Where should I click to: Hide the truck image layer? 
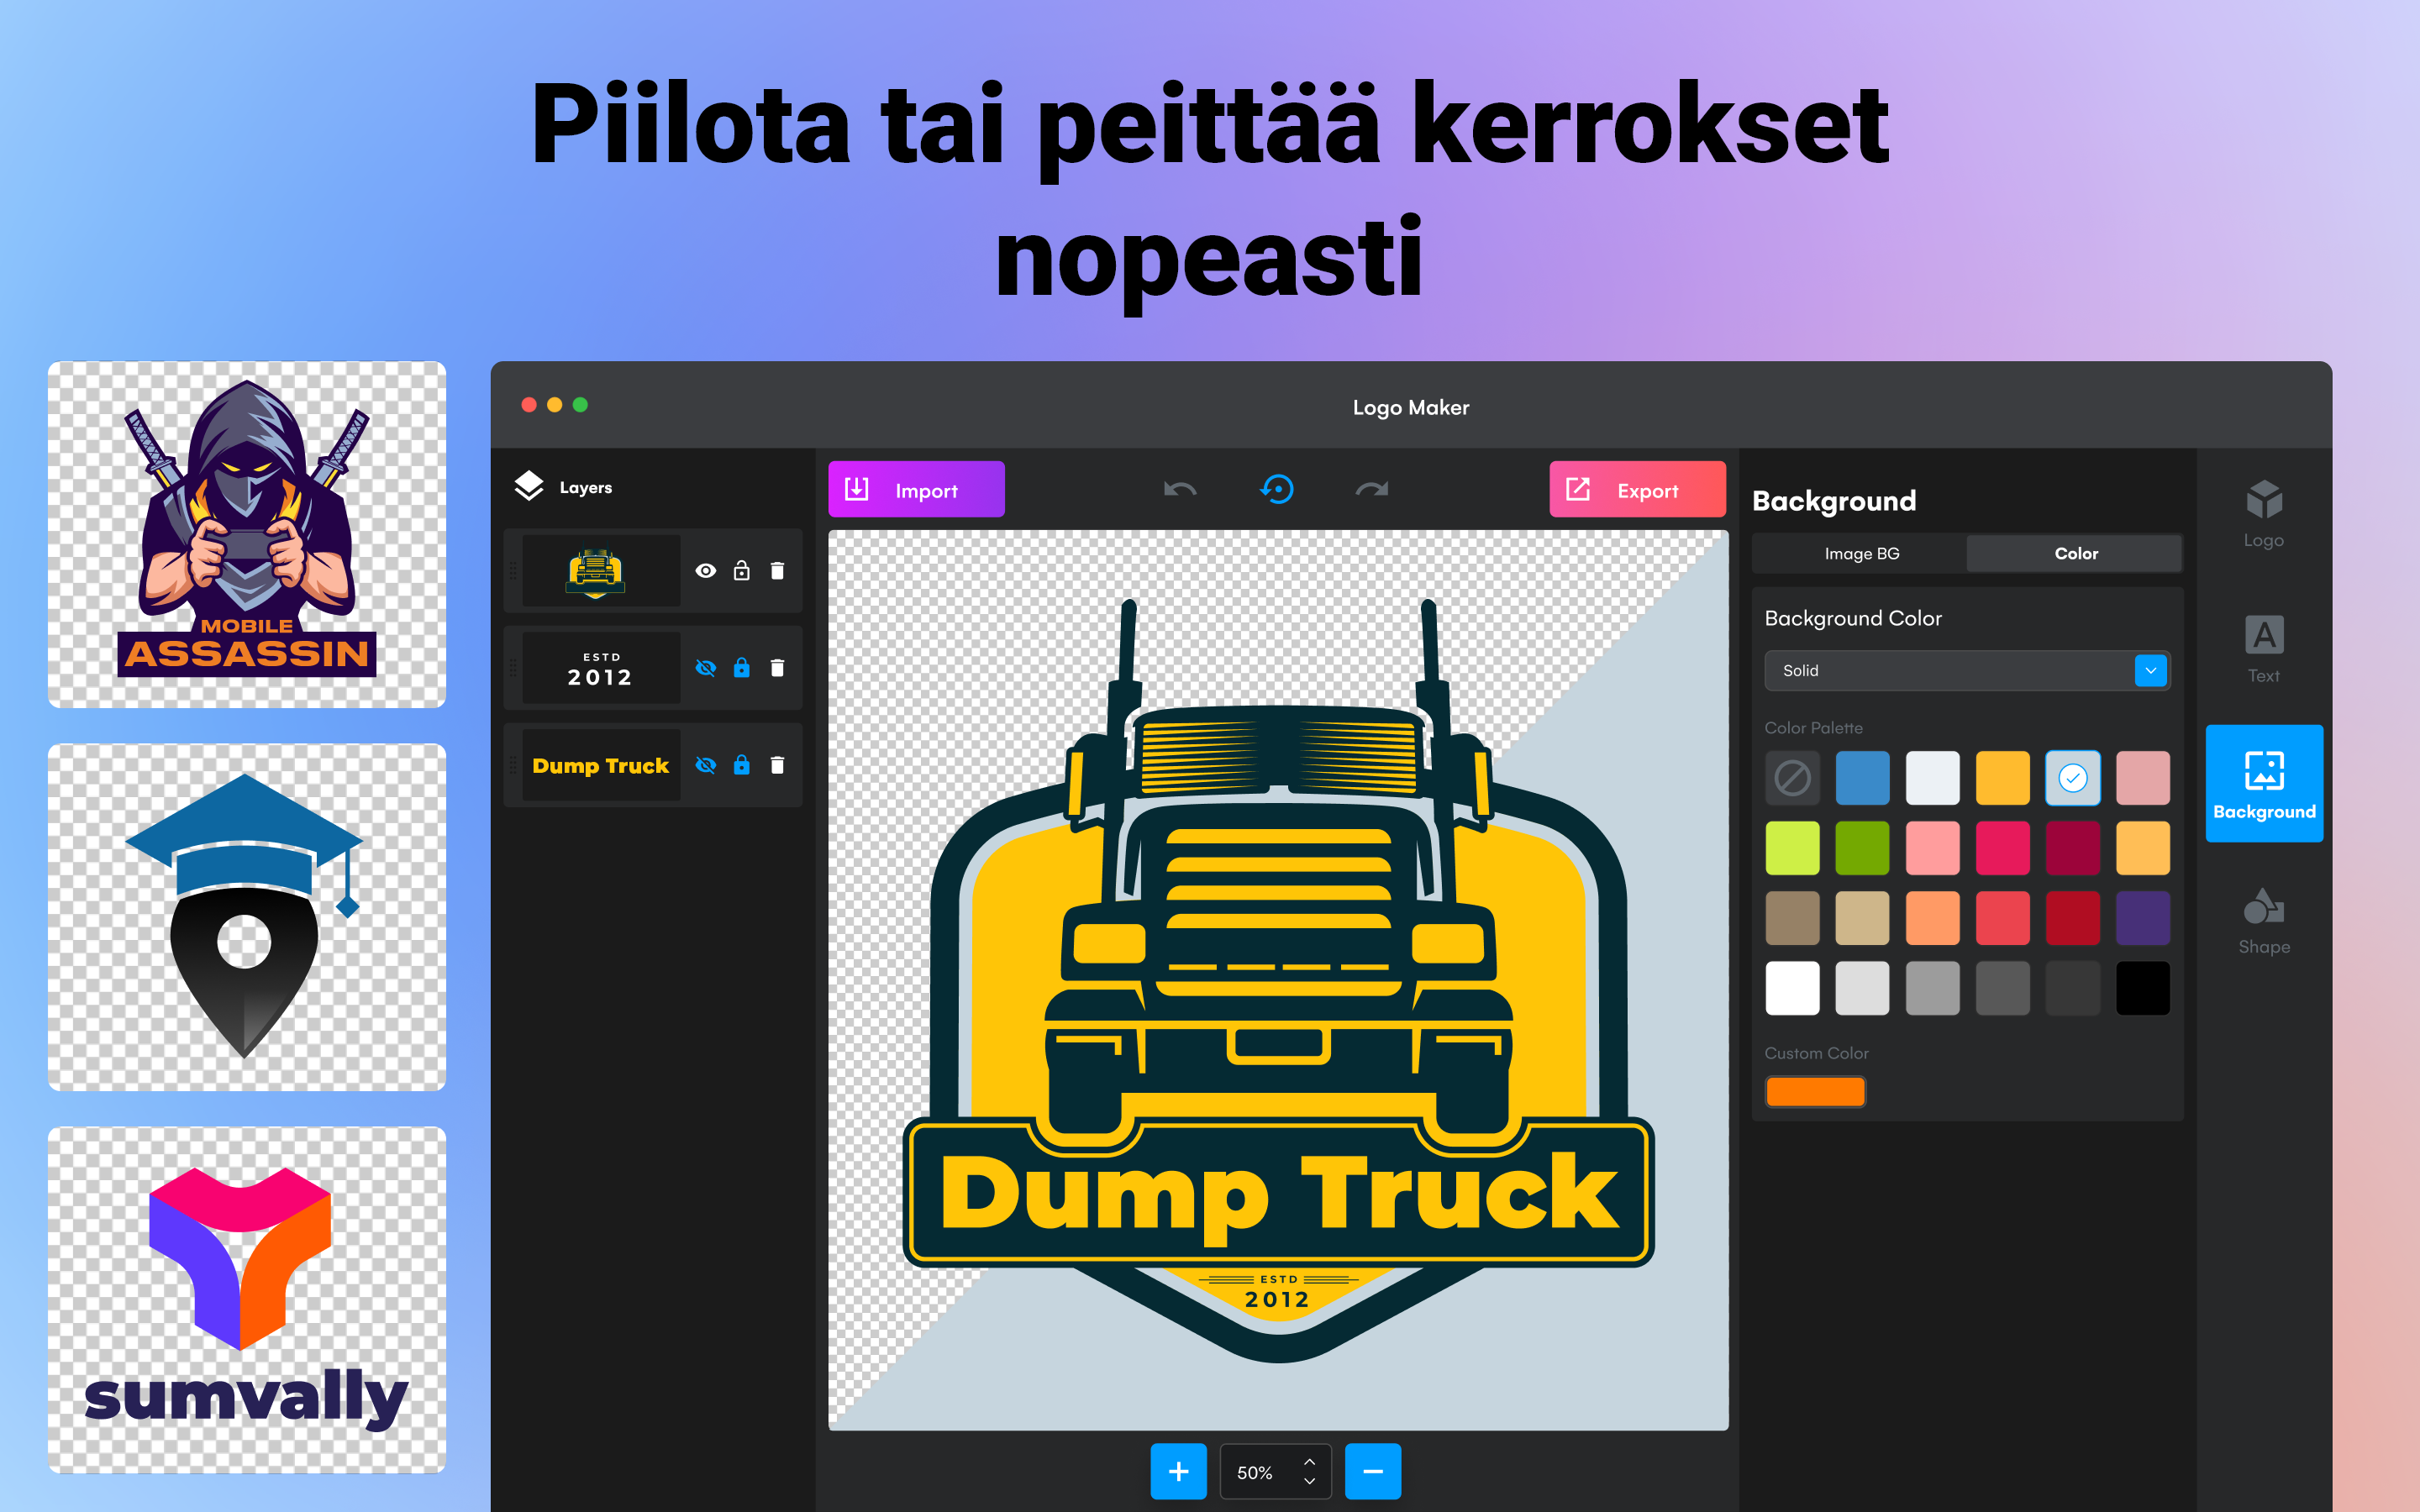click(706, 571)
